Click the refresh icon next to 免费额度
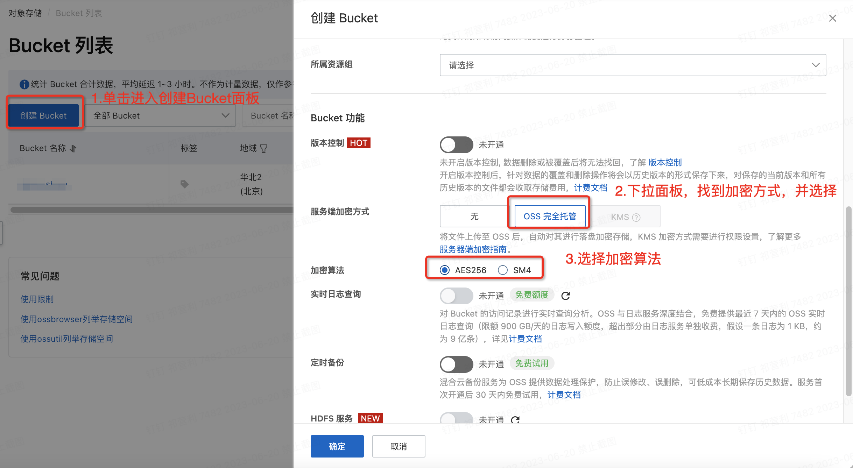Image resolution: width=853 pixels, height=468 pixels. pos(565,296)
